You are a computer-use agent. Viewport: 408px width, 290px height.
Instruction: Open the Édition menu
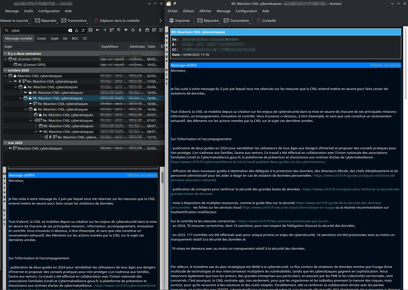pyautogui.click(x=189, y=11)
